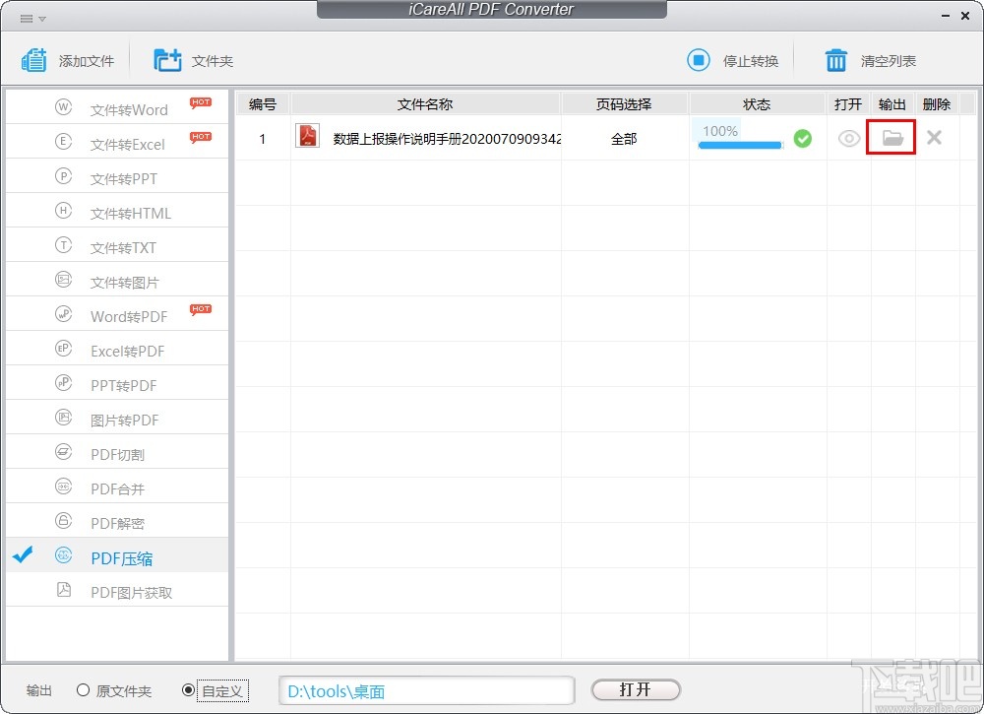984x714 pixels.
Task: Select 图片转PDF label in sidebar
Action: click(x=124, y=421)
